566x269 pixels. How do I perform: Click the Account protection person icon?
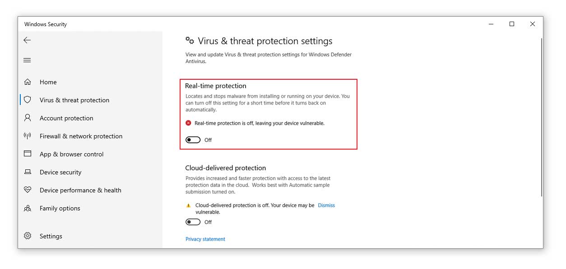click(x=28, y=118)
